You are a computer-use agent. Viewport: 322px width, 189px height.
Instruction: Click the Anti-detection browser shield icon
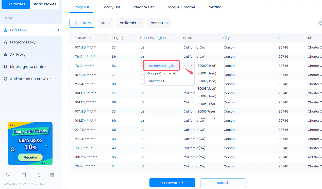click(6, 79)
